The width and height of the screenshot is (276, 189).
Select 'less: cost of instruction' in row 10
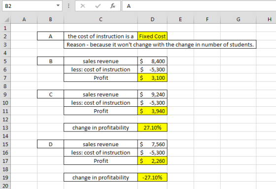(x=101, y=103)
